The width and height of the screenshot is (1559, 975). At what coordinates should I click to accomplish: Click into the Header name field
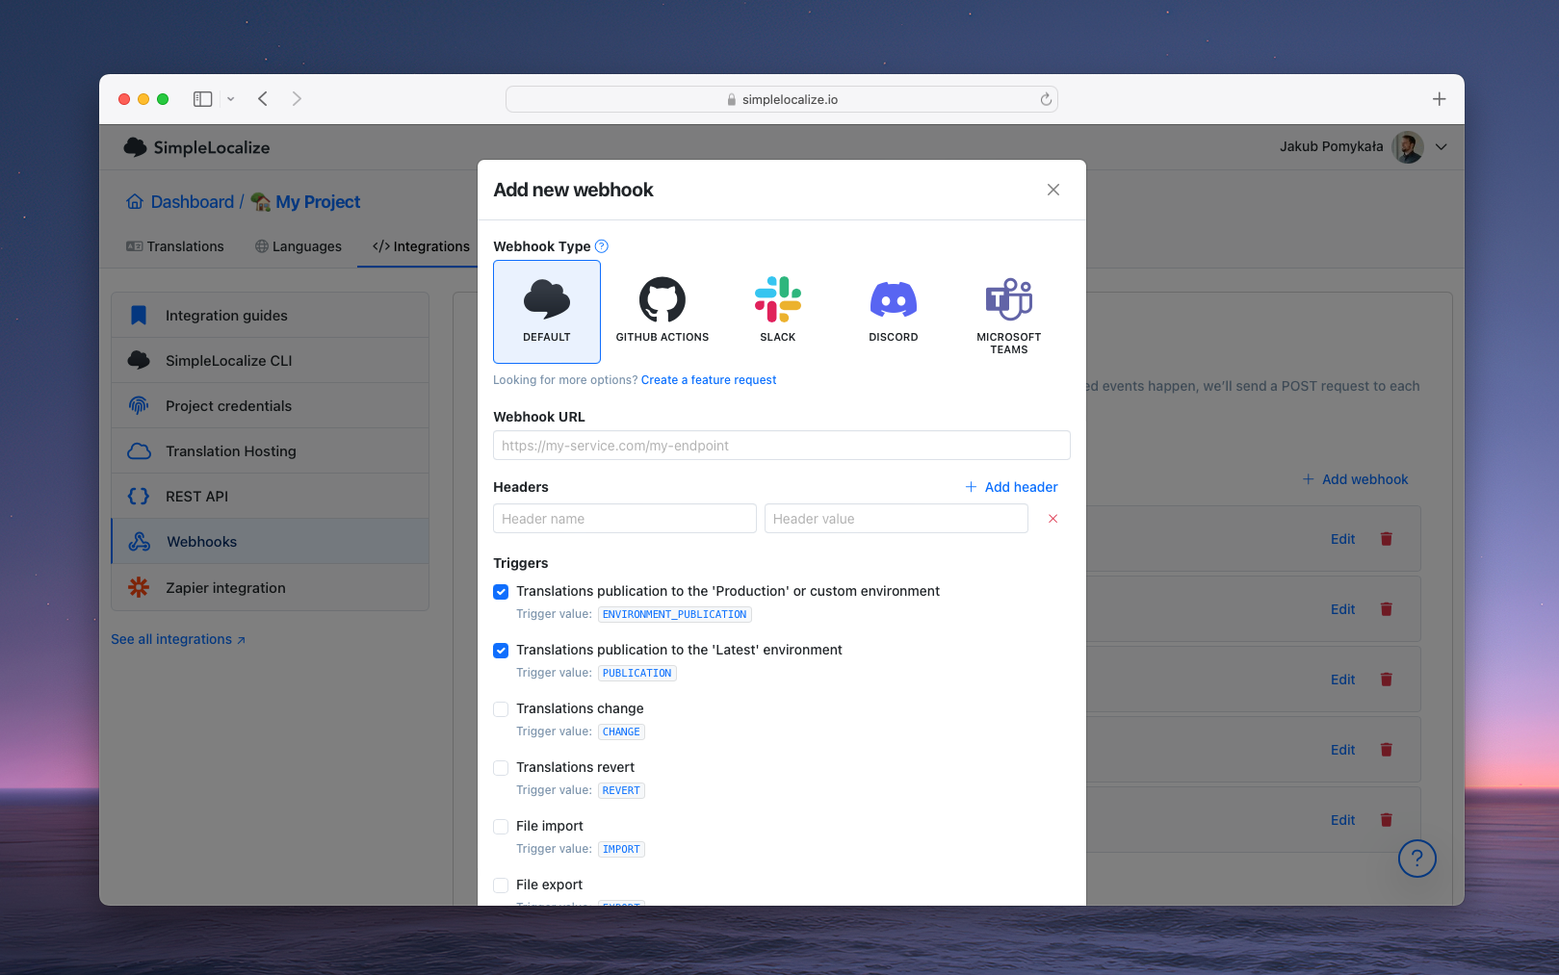625,519
